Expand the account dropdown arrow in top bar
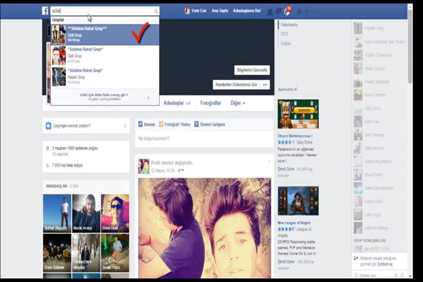 coord(307,11)
